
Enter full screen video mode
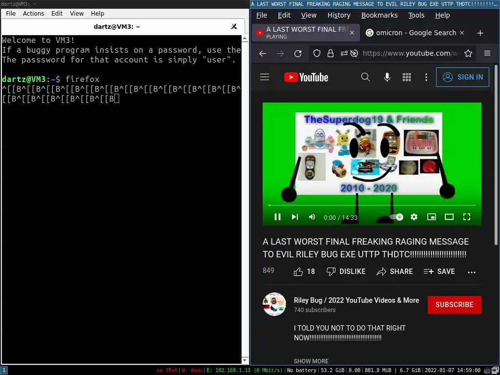pyautogui.click(x=466, y=217)
